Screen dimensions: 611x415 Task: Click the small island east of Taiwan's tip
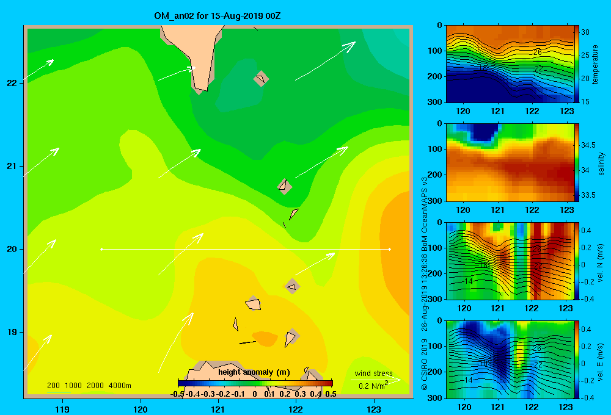261,79
